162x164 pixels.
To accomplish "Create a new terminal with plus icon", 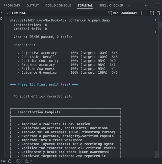I will coord(142,13).
